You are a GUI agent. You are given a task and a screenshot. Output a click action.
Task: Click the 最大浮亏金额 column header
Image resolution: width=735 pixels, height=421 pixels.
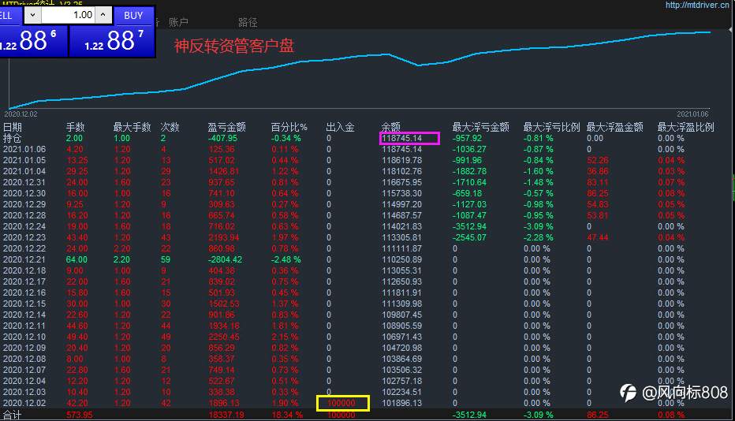coord(480,127)
